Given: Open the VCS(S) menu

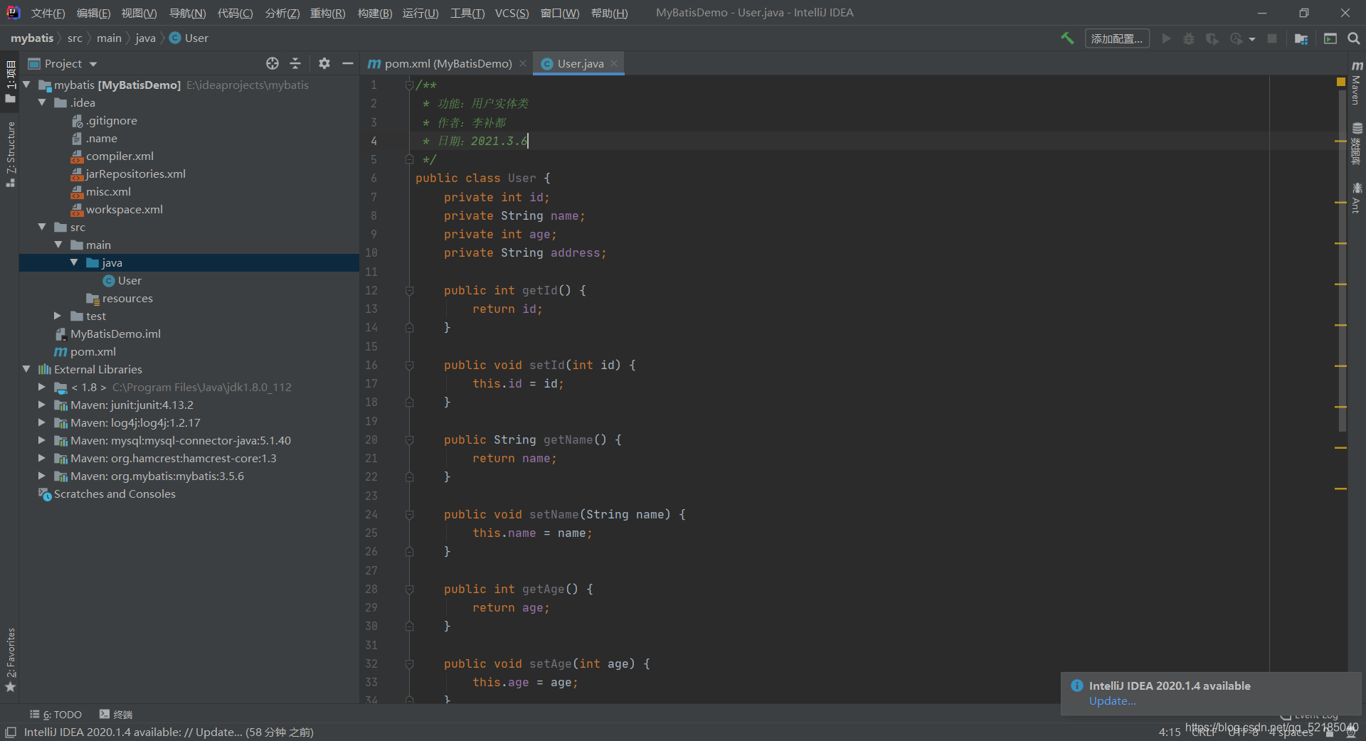Looking at the screenshot, I should (512, 13).
